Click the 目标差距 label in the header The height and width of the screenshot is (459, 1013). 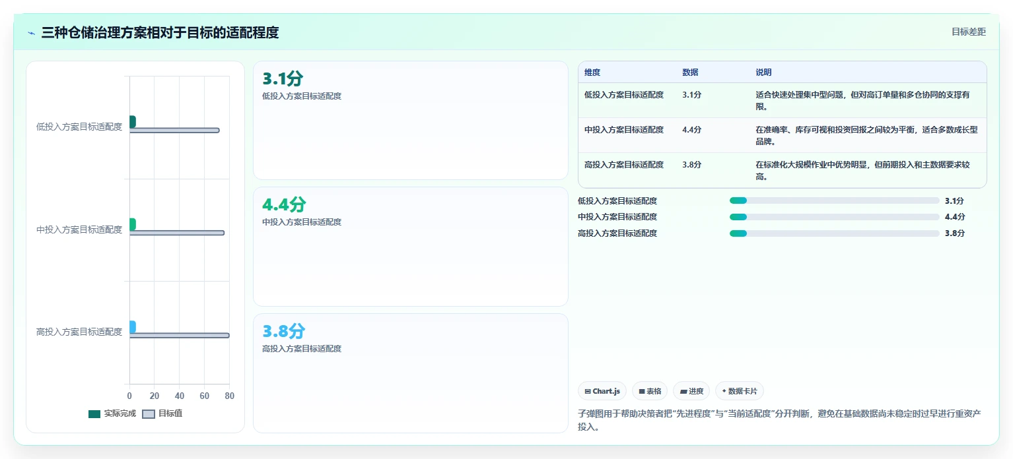[x=969, y=32]
